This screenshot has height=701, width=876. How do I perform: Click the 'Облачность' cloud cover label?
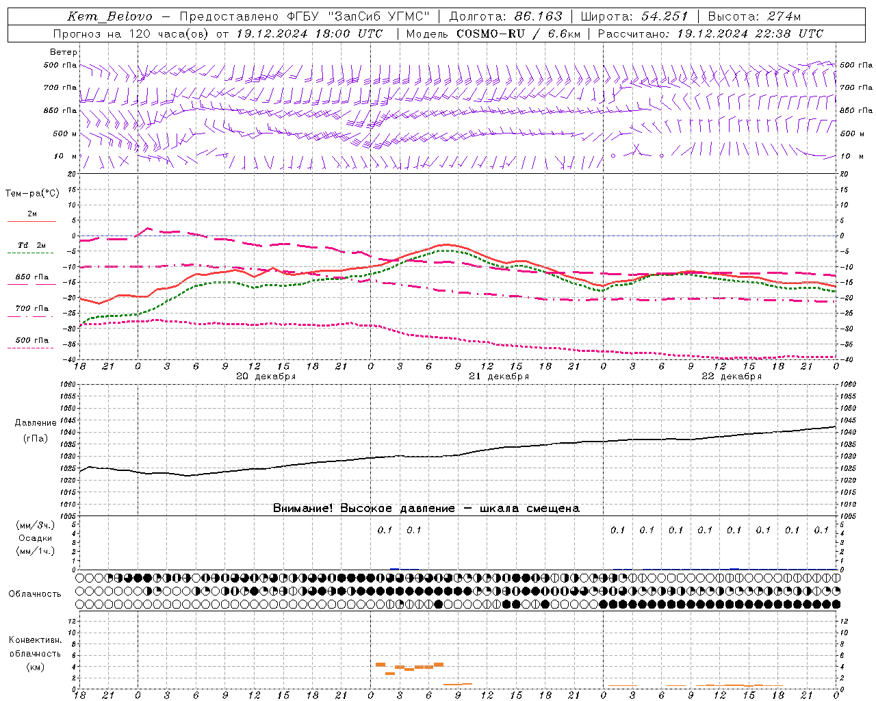point(35,594)
